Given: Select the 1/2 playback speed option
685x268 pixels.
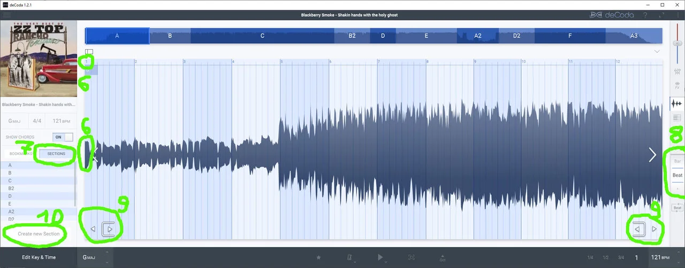Looking at the screenshot, I should click(605, 257).
